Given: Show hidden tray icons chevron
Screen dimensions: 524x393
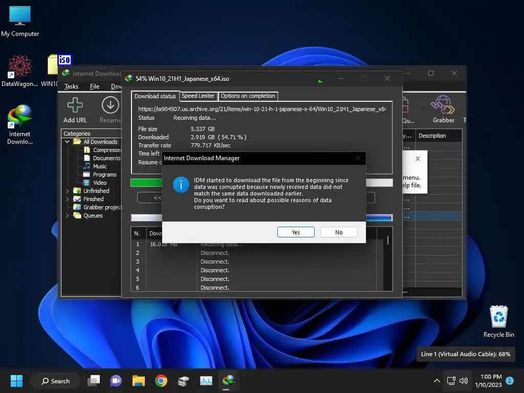Looking at the screenshot, I should tap(436, 381).
